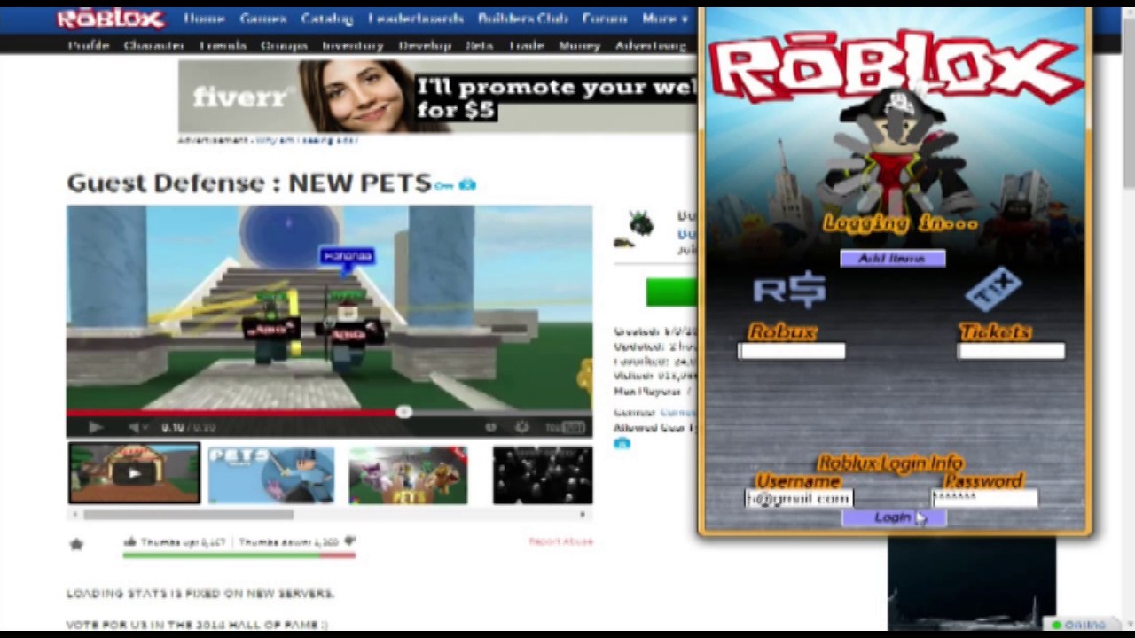Open the video settings gear icon
Viewport: 1135px width, 638px height.
pyautogui.click(x=521, y=427)
